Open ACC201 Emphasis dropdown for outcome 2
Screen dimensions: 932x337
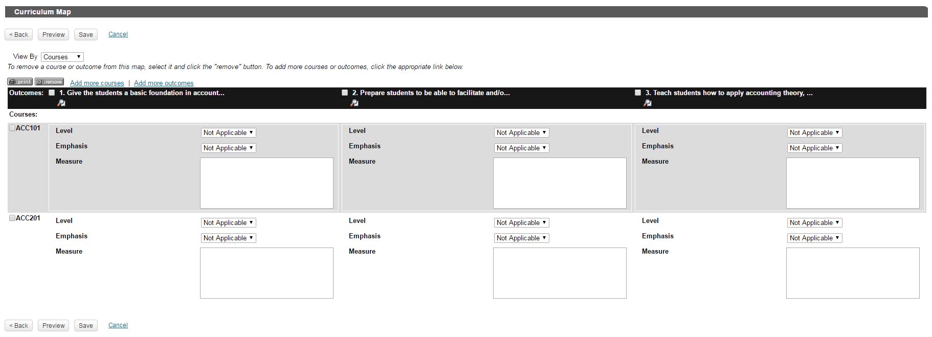(522, 238)
